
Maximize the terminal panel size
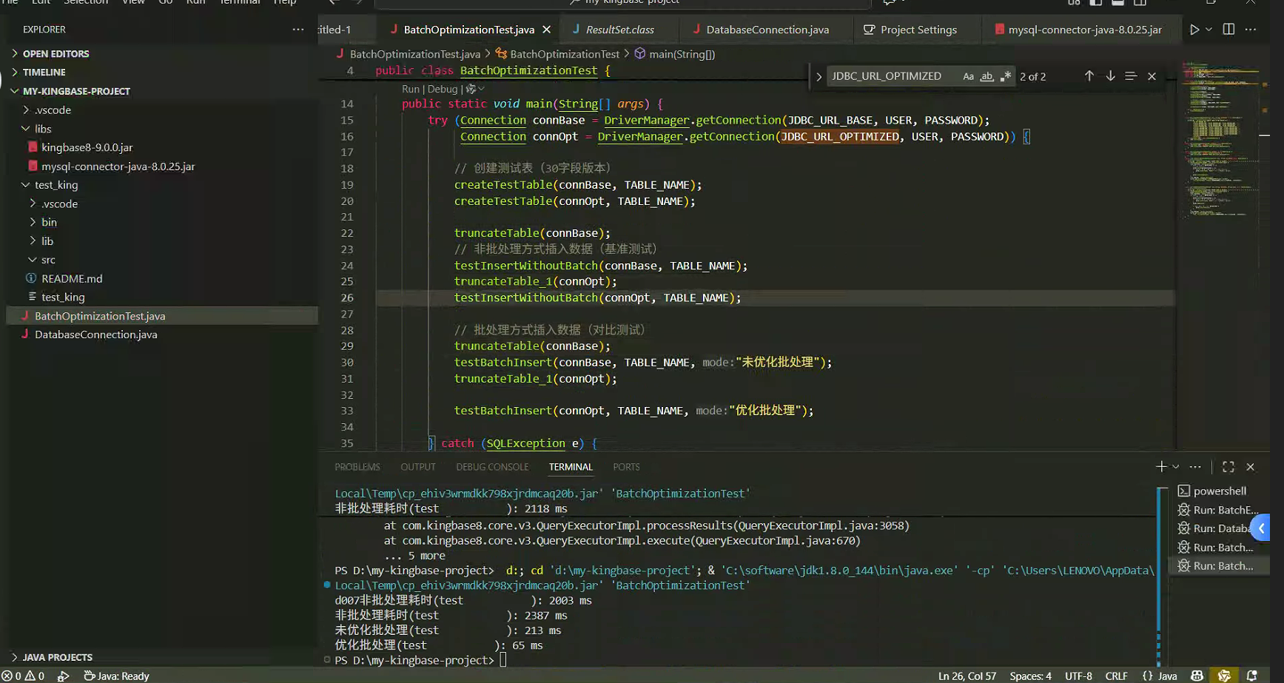tap(1228, 467)
